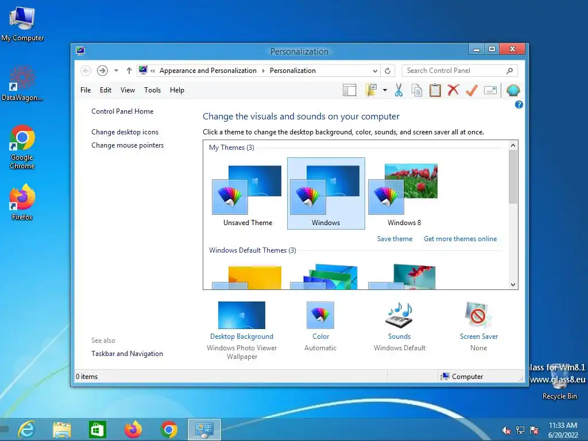
Task: Click the Firefox taskbar icon
Action: point(133,430)
